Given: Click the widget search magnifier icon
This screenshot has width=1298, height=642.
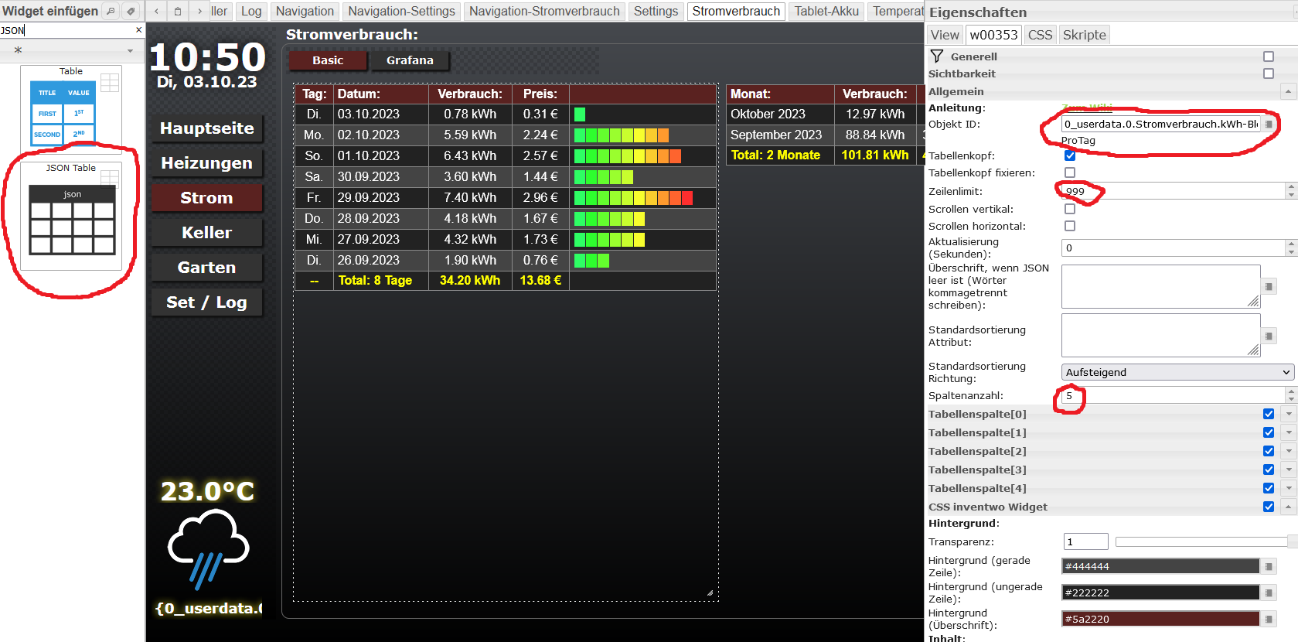Looking at the screenshot, I should click(x=111, y=11).
